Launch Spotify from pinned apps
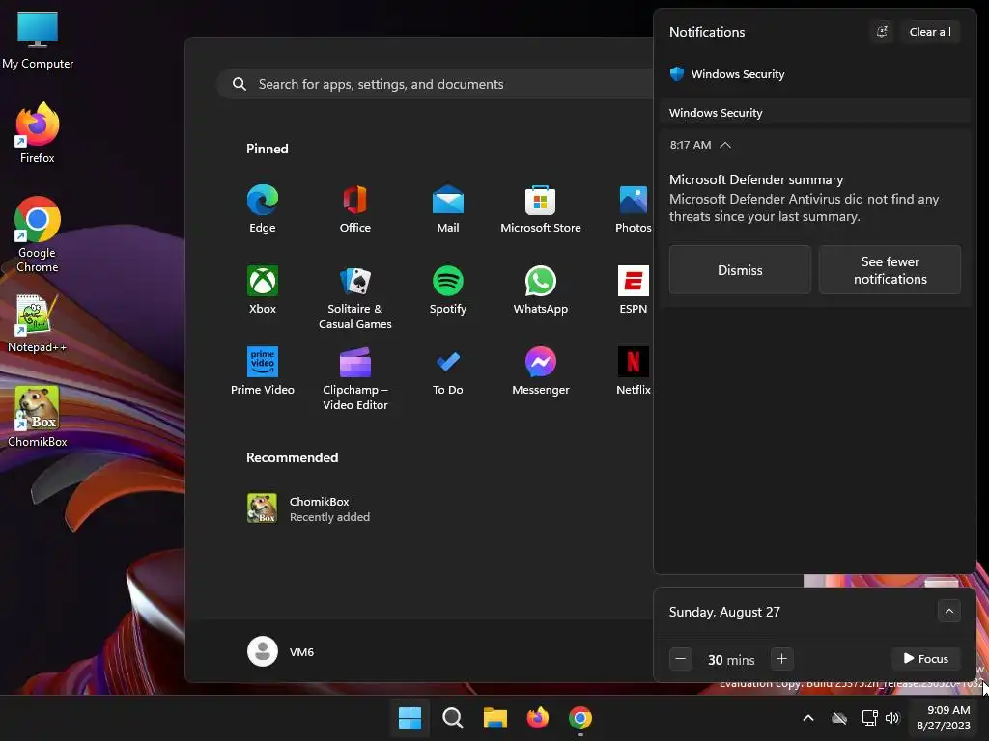 point(448,290)
